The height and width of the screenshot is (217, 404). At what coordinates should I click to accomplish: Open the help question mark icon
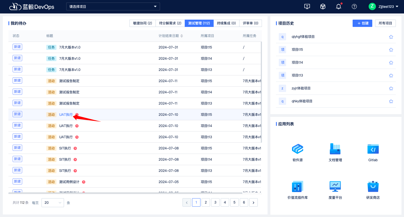[354, 6]
